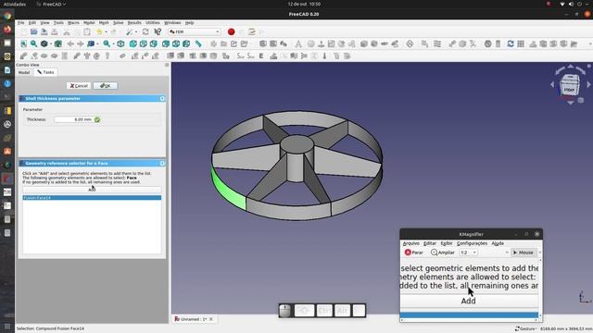Open the Solve menu
This screenshot has width=593, height=333.
[x=118, y=23]
